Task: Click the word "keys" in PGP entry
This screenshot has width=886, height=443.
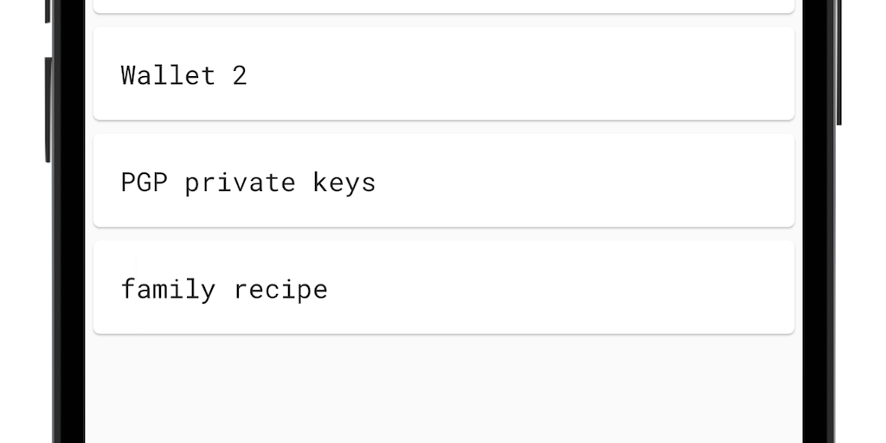Action: click(343, 183)
